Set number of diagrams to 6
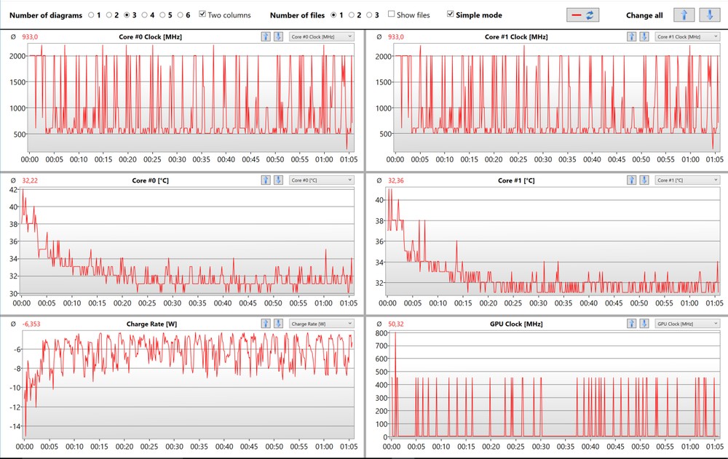 click(x=179, y=15)
